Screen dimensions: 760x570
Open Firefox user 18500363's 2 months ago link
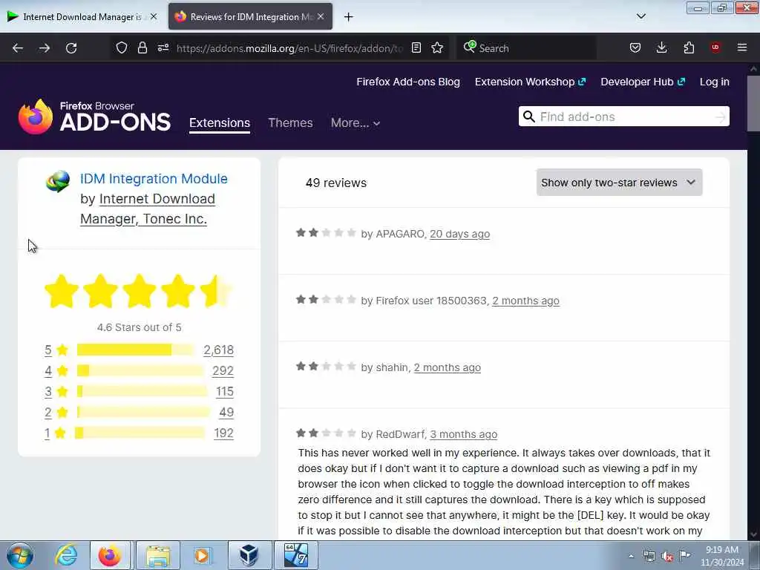tap(525, 301)
